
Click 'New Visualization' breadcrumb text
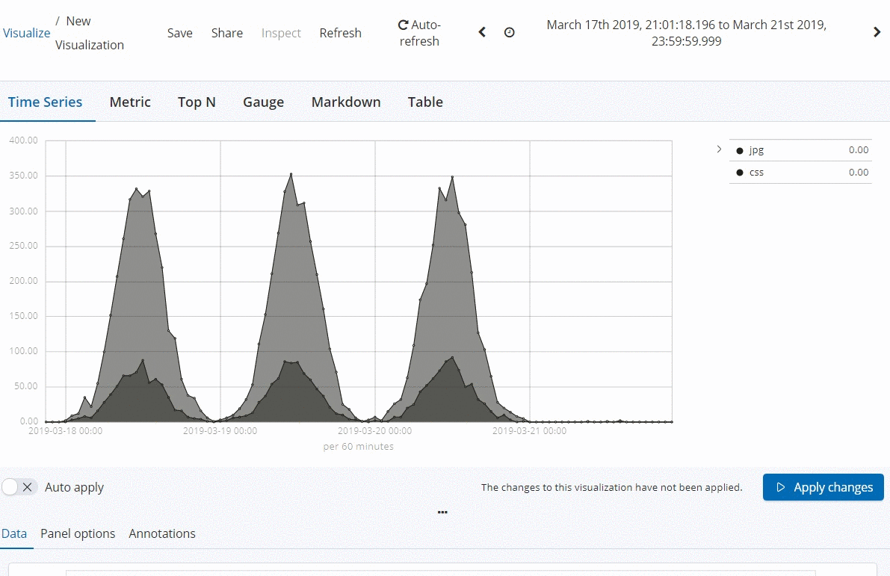(89, 33)
